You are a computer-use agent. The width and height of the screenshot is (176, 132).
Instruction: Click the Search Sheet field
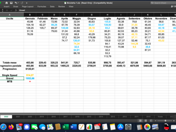(x=164, y=3)
